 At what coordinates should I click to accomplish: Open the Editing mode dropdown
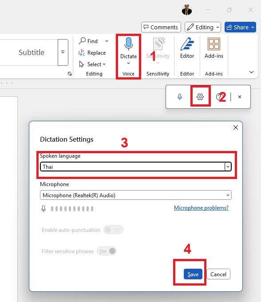(x=203, y=27)
